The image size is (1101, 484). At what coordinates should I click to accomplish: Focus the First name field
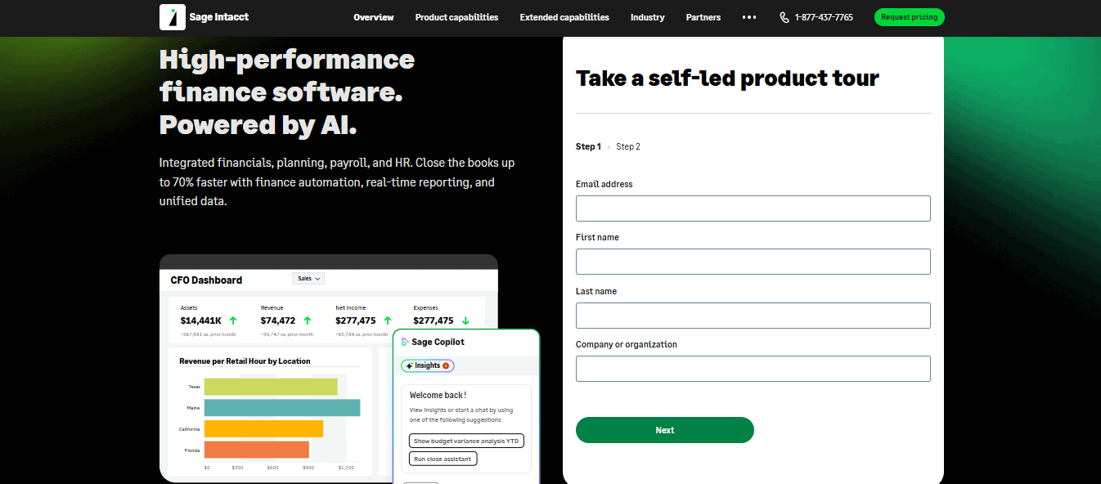pos(753,262)
